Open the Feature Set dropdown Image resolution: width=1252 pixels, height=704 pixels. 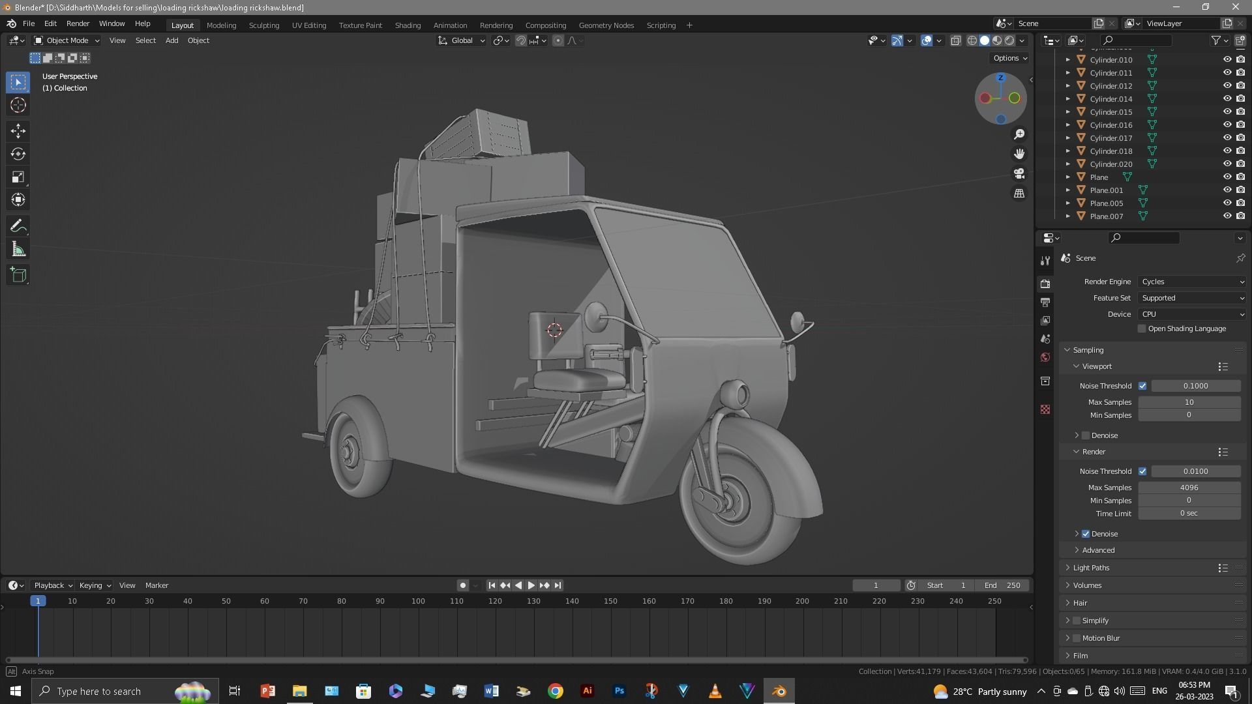(1193, 298)
